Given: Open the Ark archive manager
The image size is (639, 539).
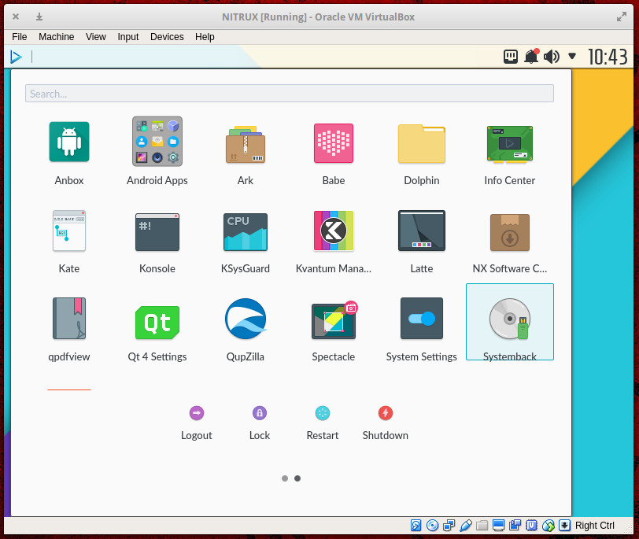Looking at the screenshot, I should 246,142.
